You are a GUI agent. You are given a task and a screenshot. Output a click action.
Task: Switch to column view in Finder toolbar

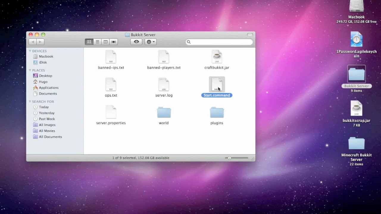pos(105,42)
